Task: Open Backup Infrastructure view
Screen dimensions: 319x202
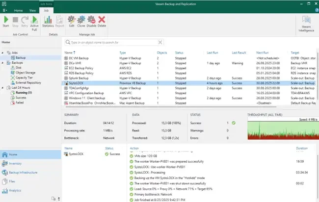Action: [x=30, y=172]
